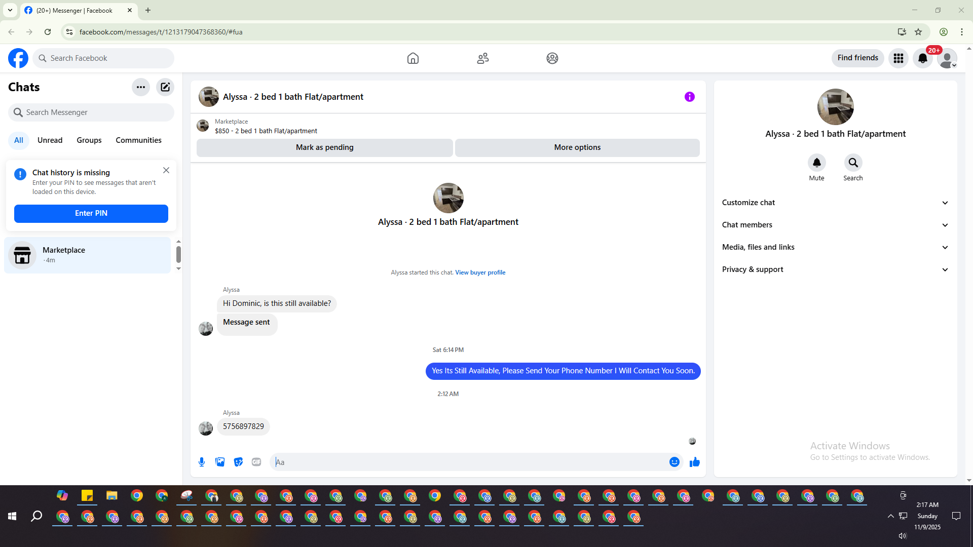The height and width of the screenshot is (547, 973).
Task: Click the Mark as pending button
Action: tap(324, 147)
